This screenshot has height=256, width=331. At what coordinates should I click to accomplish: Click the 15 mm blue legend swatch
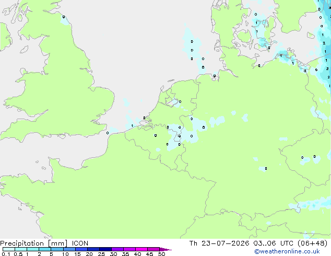pos(81,249)
